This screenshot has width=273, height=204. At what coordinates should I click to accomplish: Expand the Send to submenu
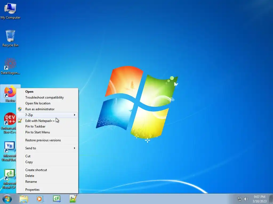[x=47, y=148]
